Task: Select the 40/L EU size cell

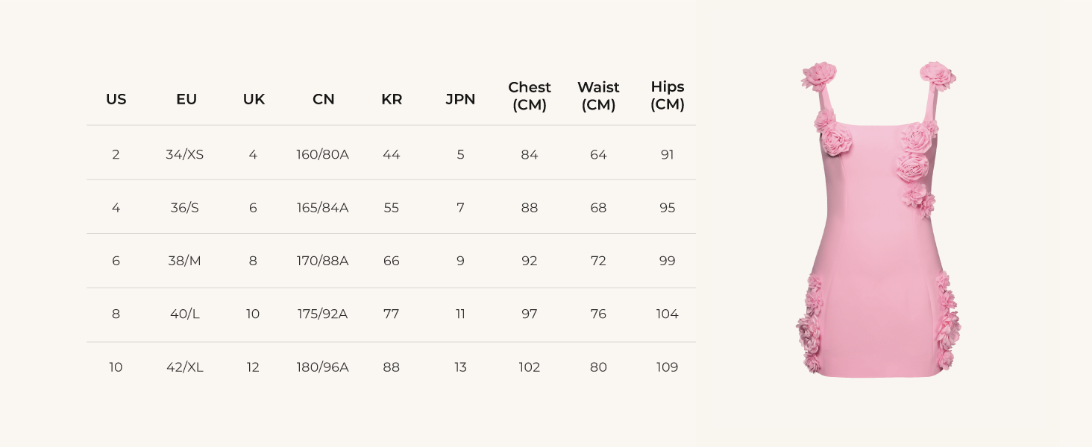Action: (x=185, y=314)
